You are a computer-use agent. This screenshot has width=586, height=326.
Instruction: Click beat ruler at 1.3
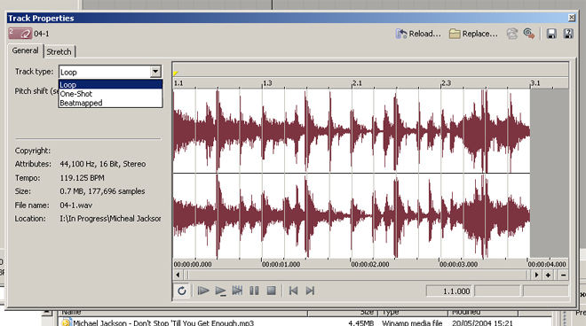(267, 83)
